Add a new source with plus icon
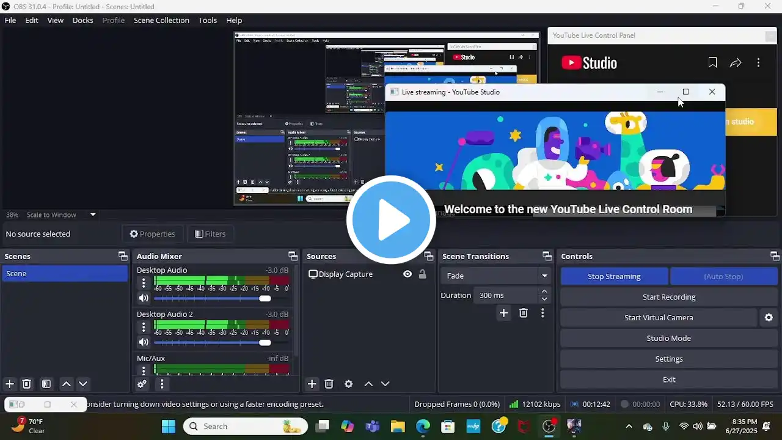This screenshot has width=782, height=440. click(x=312, y=384)
